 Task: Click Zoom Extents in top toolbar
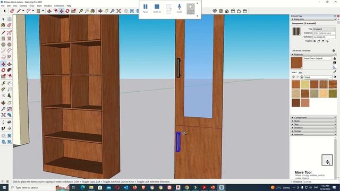pos(118,11)
